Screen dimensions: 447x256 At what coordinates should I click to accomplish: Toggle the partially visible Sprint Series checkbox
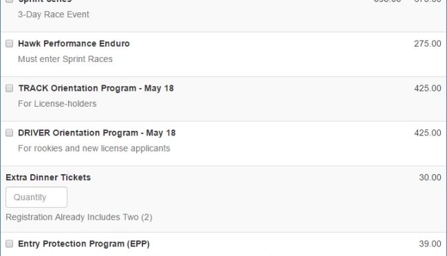coord(10,1)
